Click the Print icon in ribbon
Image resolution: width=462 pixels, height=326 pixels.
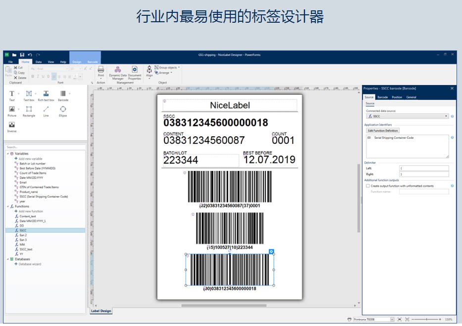[101, 70]
